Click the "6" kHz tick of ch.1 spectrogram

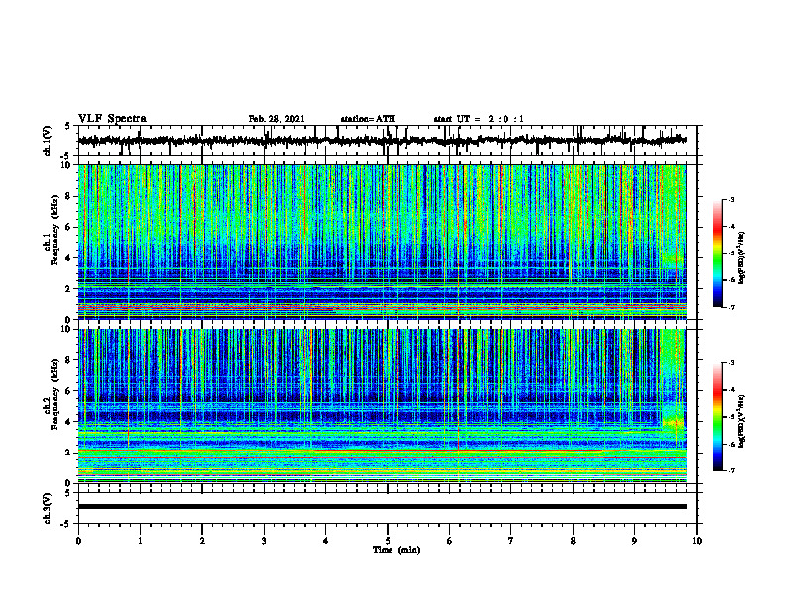click(69, 227)
